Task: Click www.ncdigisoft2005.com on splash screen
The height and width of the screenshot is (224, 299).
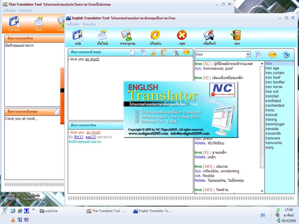Action: [x=148, y=133]
